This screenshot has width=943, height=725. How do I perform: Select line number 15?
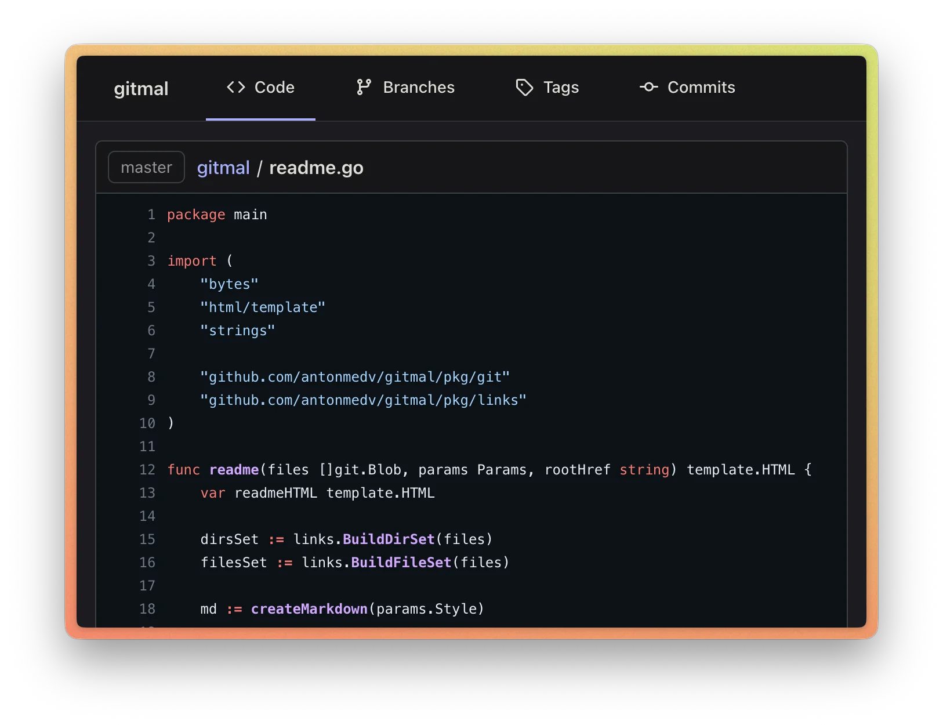(147, 539)
